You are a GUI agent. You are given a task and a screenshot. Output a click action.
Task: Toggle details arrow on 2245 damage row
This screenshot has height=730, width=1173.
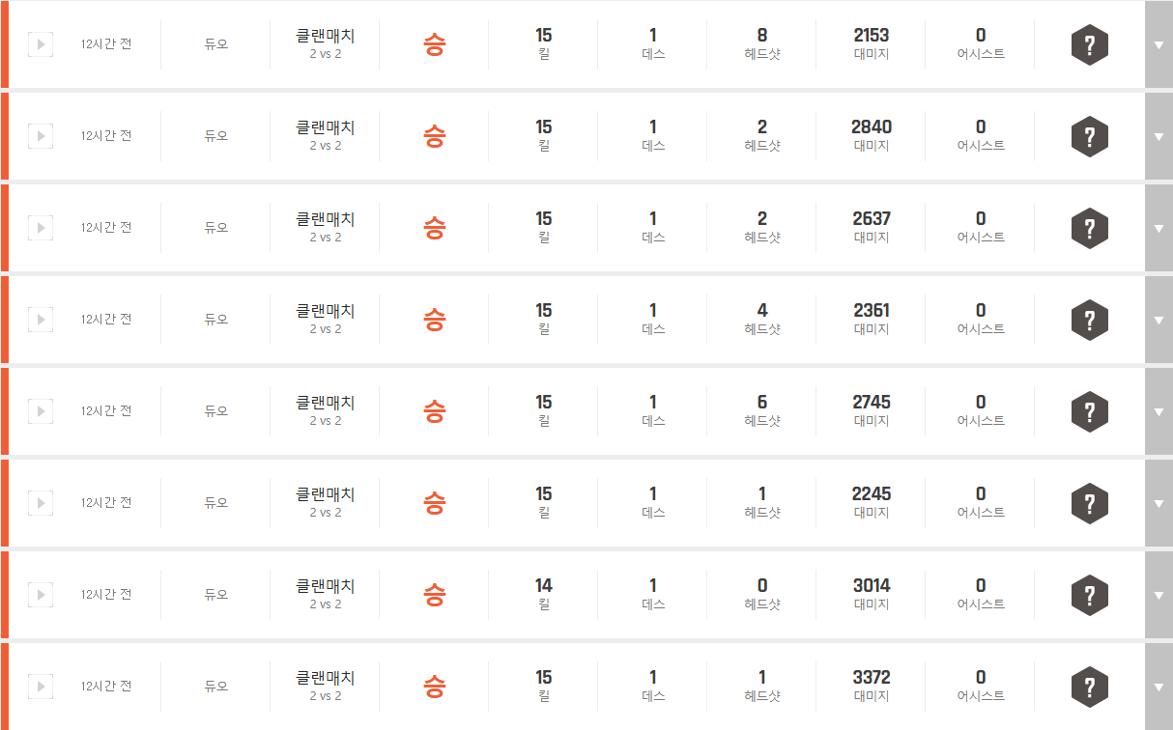click(x=1159, y=504)
